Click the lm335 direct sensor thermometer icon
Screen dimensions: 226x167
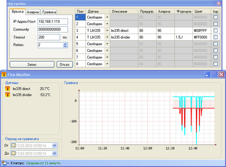point(7,89)
